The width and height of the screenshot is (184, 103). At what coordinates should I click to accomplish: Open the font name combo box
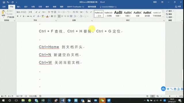22,12
